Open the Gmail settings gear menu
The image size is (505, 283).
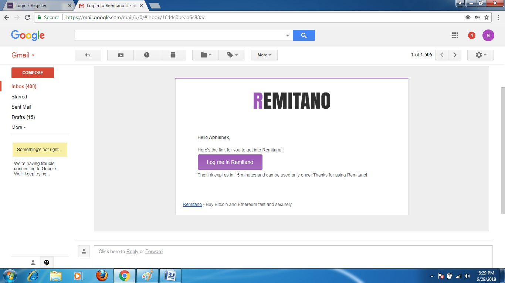pyautogui.click(x=481, y=55)
